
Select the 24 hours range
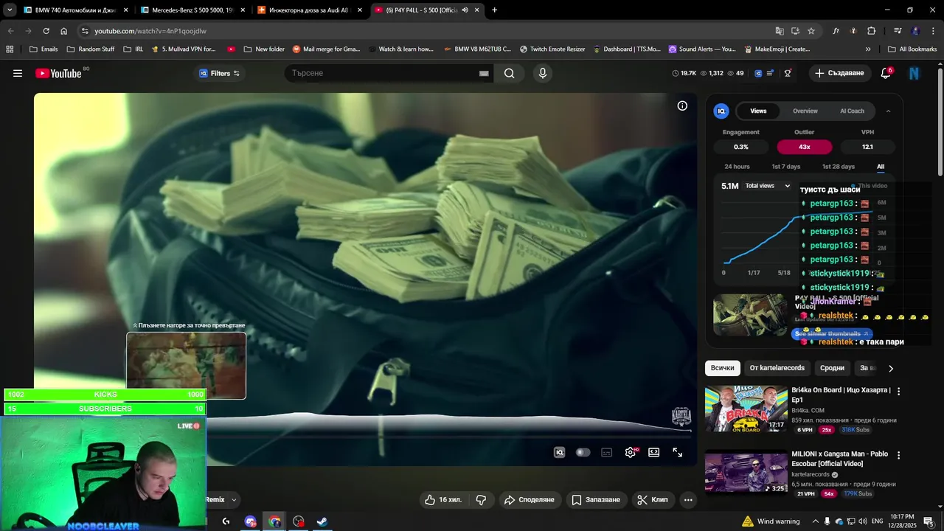point(737,167)
